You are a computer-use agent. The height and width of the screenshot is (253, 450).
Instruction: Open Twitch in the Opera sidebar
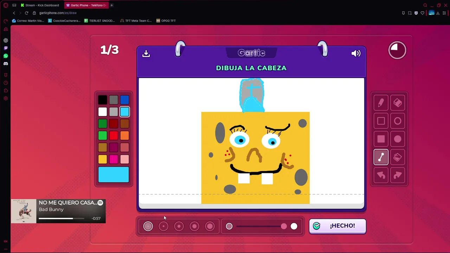(x=6, y=48)
